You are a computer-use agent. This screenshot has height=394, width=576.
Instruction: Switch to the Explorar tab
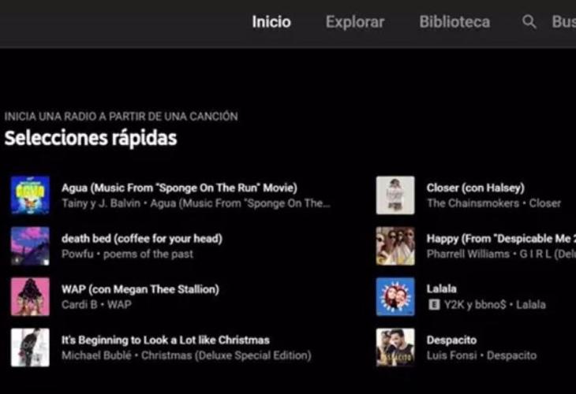click(355, 22)
